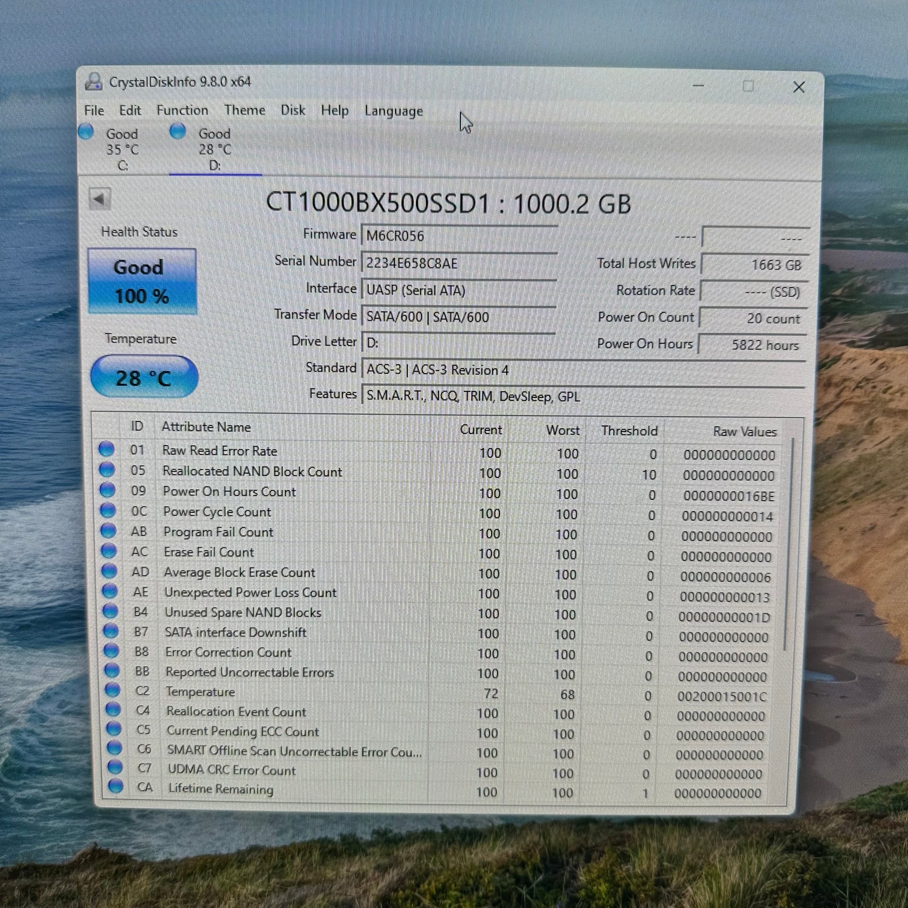Select the 'Power On Hours Count' attribute name
Viewport: 908px width, 908px height.
click(x=230, y=492)
